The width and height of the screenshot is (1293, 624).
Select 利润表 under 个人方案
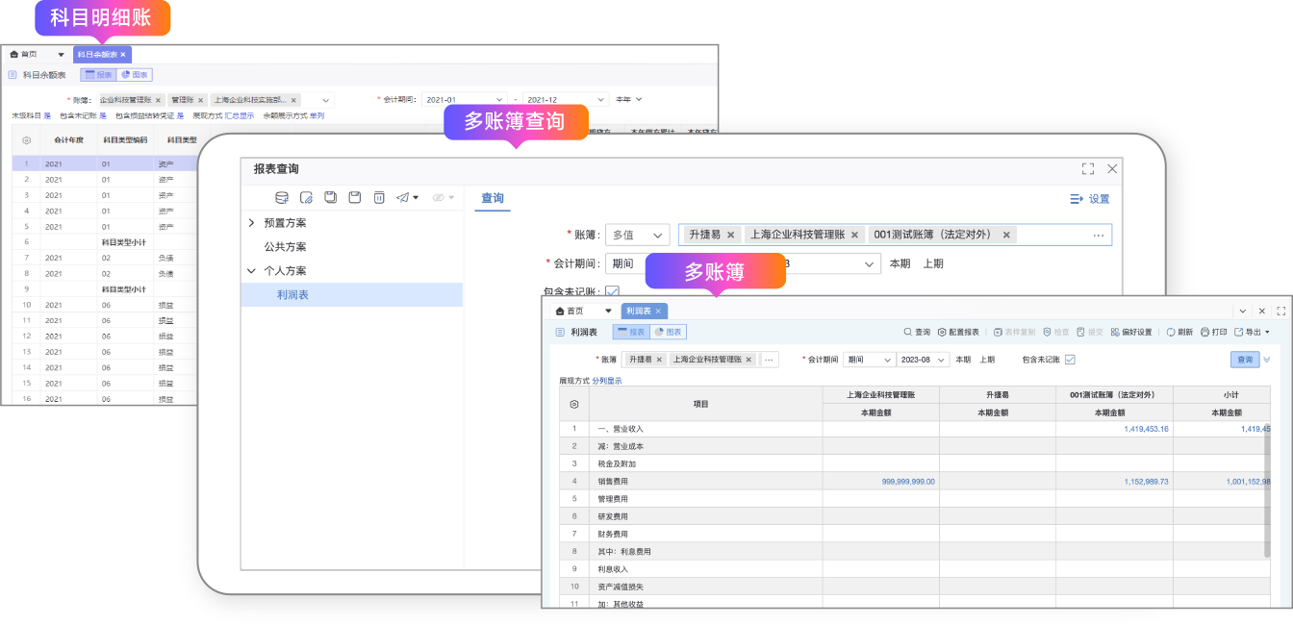click(292, 295)
